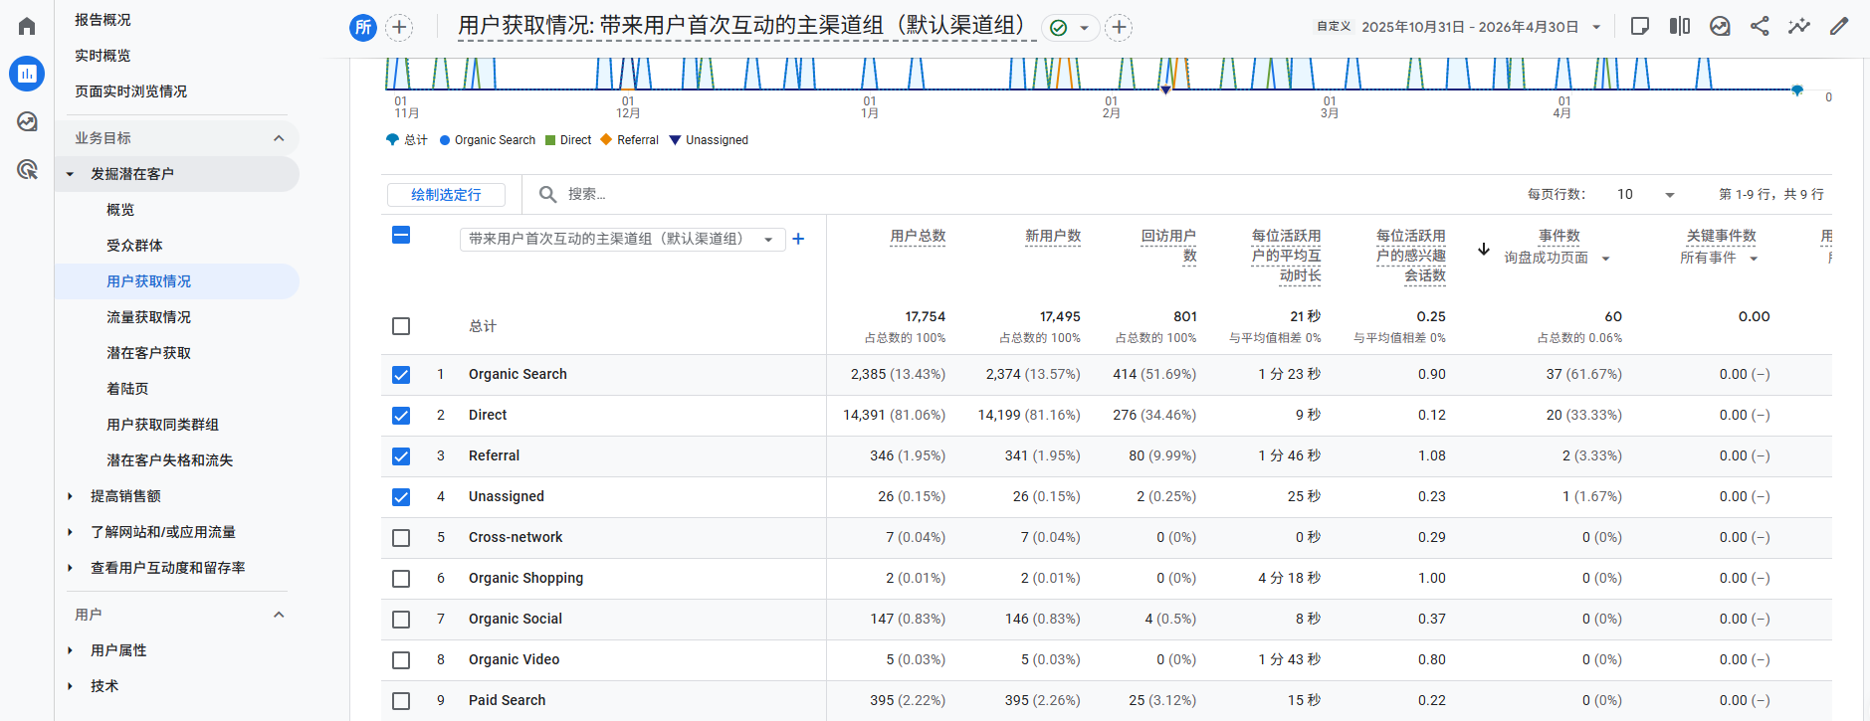The height and width of the screenshot is (721, 1870).
Task: Click the circular trend icon left of share
Action: click(1720, 26)
